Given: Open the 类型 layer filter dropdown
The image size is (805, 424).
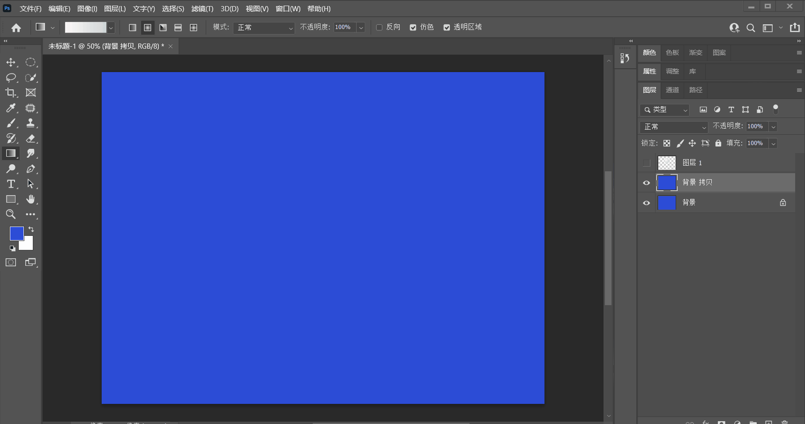Looking at the screenshot, I should tap(664, 110).
